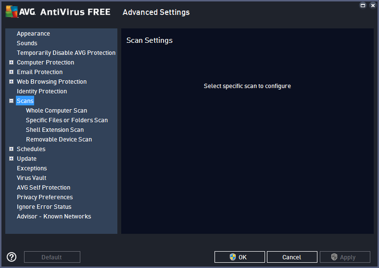The width and height of the screenshot is (379, 268).
Task: Open Specific Files or Folders Scan
Action: 67,120
